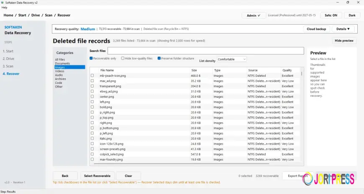Viewport: 364px width, 194px height.
Task: Expand the Details dropdown button
Action: point(343,29)
